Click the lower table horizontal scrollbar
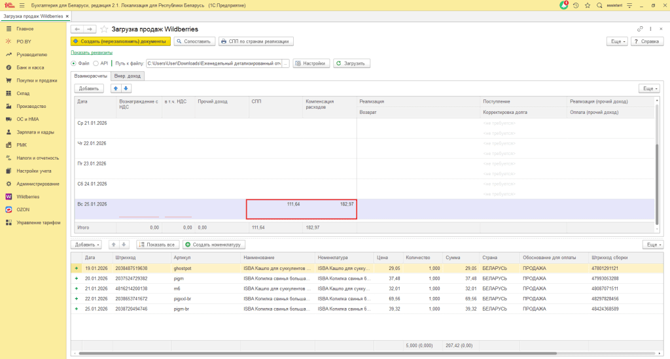670x359 pixels. [x=317, y=354]
